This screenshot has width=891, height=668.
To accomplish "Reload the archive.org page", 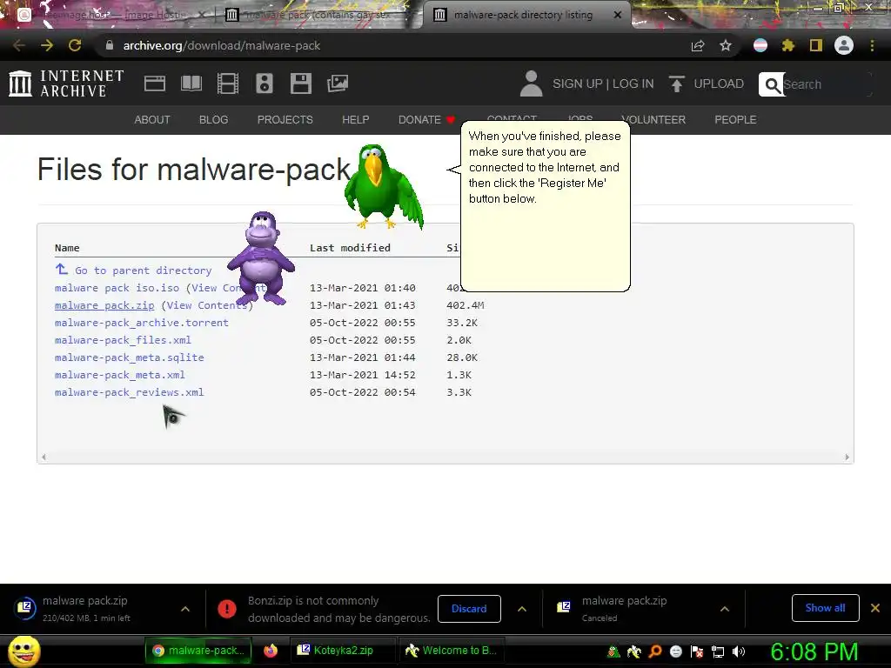I will click(75, 45).
